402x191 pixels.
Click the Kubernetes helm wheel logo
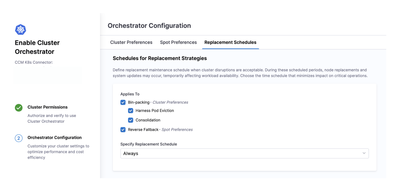click(x=20, y=30)
